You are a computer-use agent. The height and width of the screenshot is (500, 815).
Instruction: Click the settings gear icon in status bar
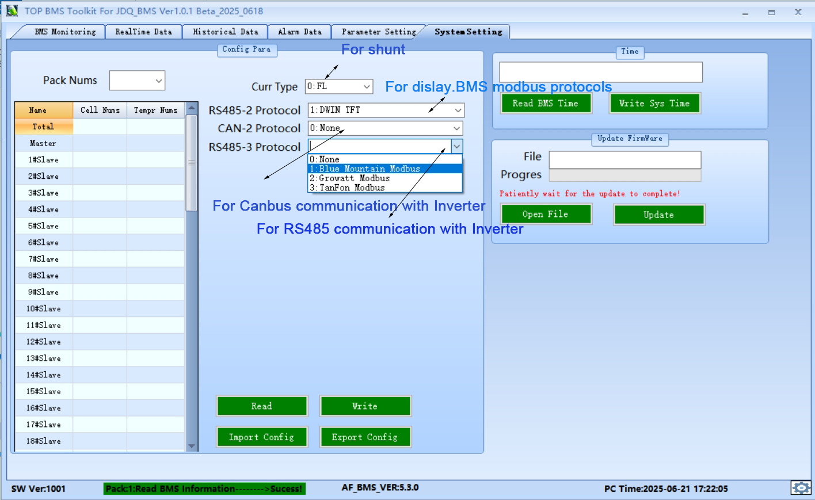pos(801,488)
